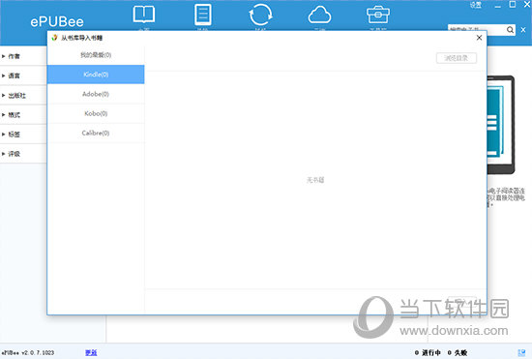
Task: Click the 无书籍 empty list message
Action: tap(315, 180)
